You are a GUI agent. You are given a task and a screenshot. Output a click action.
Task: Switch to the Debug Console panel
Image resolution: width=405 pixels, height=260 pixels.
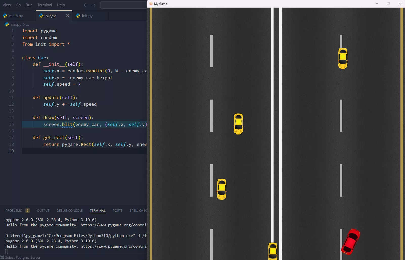point(70,210)
